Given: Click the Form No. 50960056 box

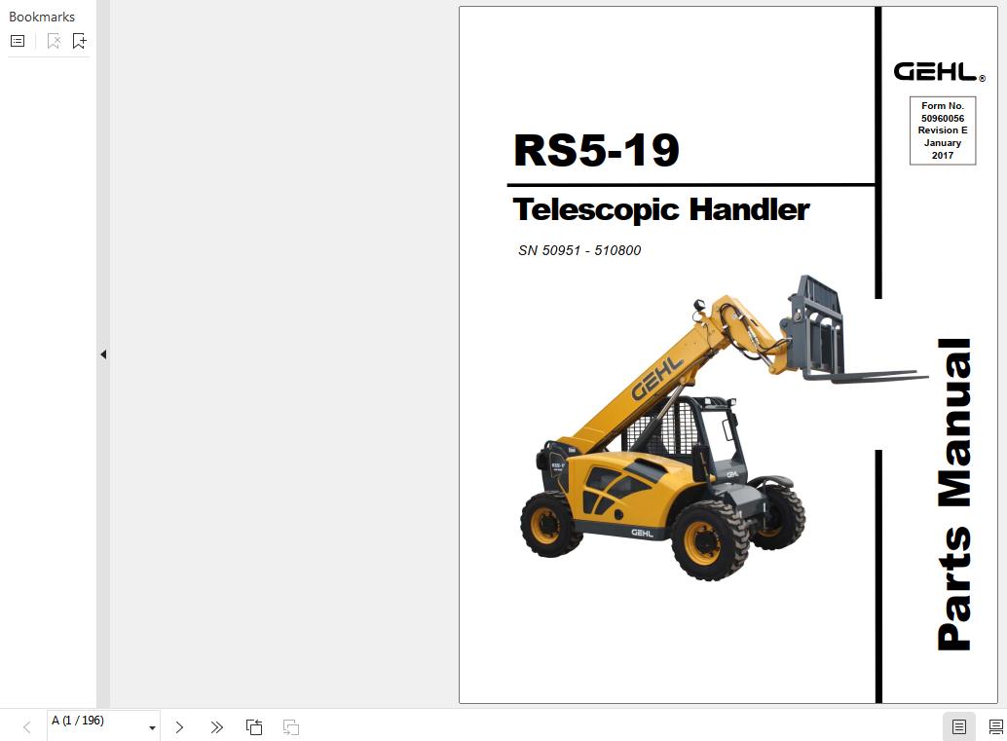Looking at the screenshot, I should 942,130.
